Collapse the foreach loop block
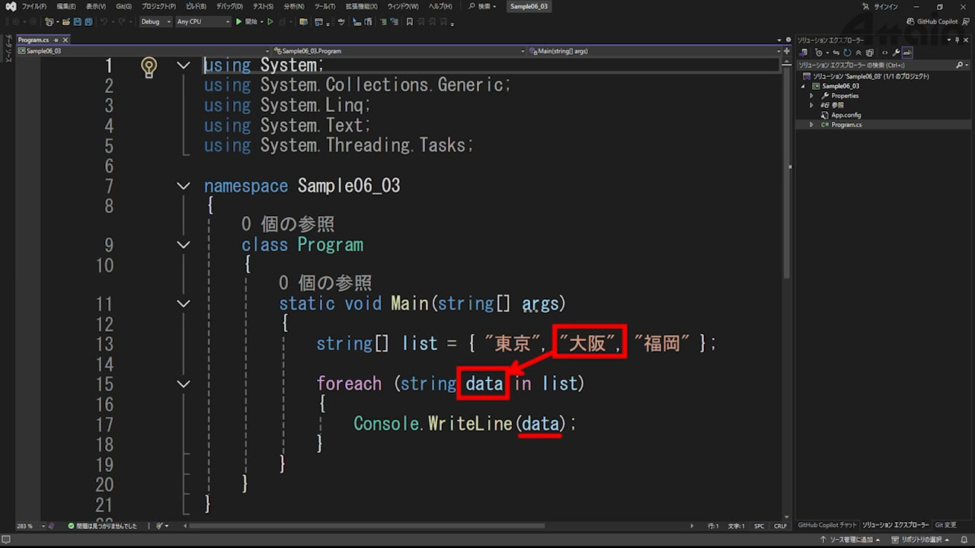Viewport: 975px width, 548px height. coord(183,384)
